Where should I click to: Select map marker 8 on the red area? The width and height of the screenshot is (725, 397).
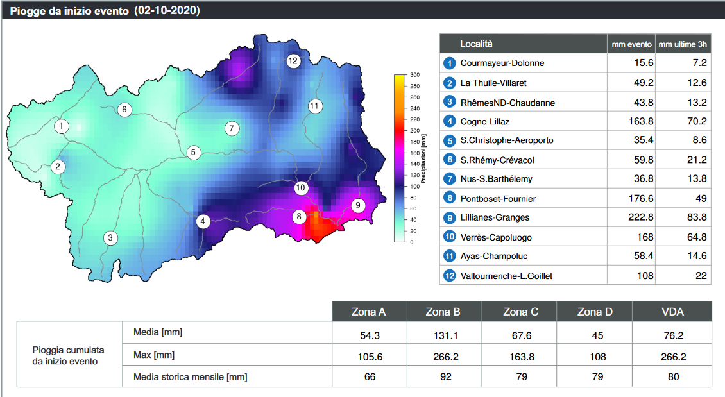click(x=299, y=217)
